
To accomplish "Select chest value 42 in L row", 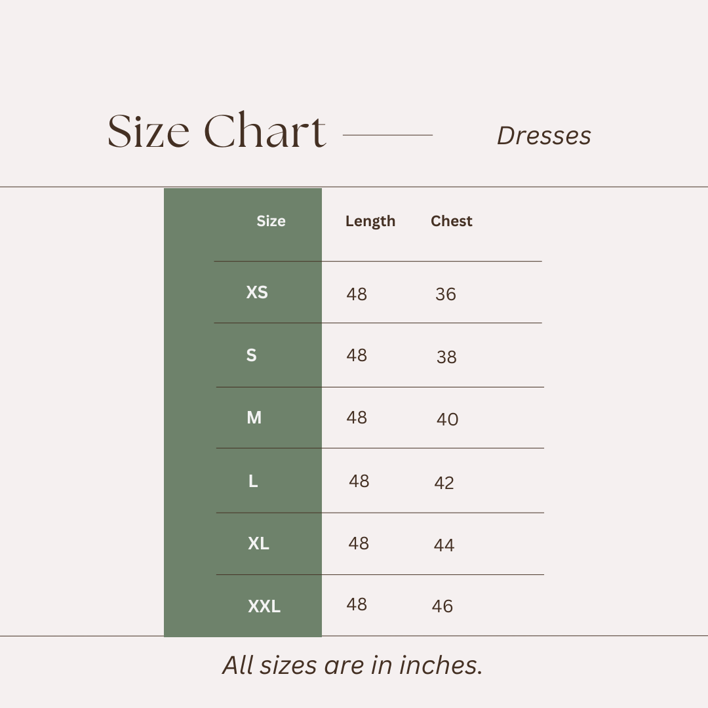I will point(444,483).
